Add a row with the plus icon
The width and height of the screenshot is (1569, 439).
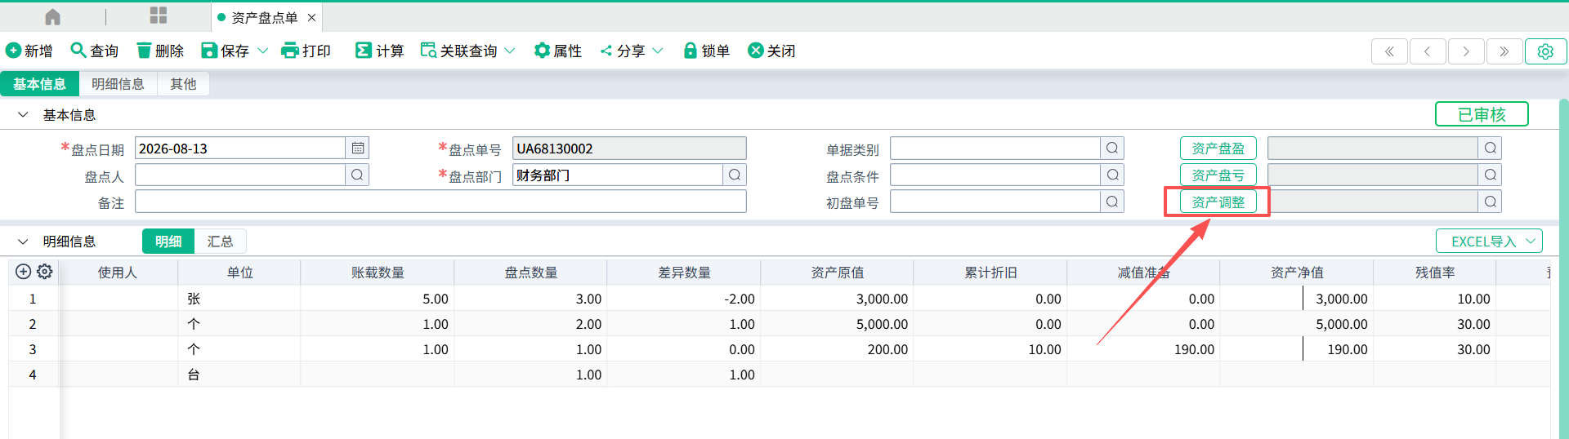coord(23,272)
